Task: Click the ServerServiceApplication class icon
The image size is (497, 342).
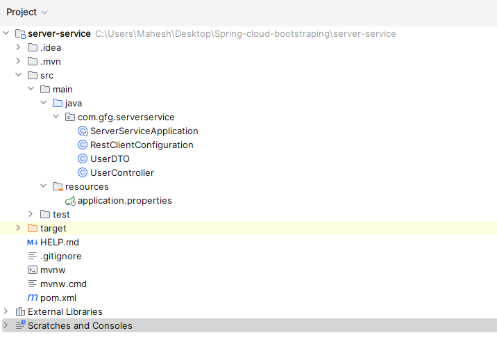Action: (x=83, y=131)
